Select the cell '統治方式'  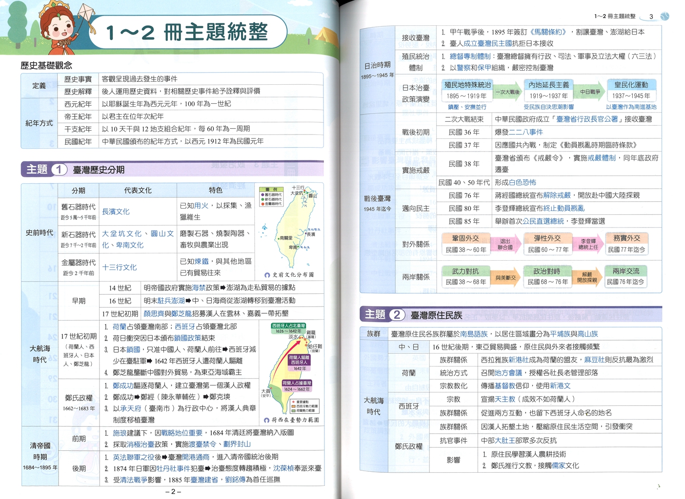pyautogui.click(x=453, y=373)
